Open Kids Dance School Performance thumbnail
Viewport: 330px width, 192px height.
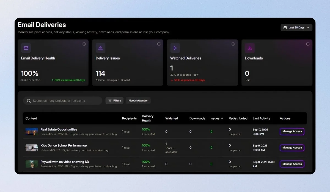click(32, 148)
